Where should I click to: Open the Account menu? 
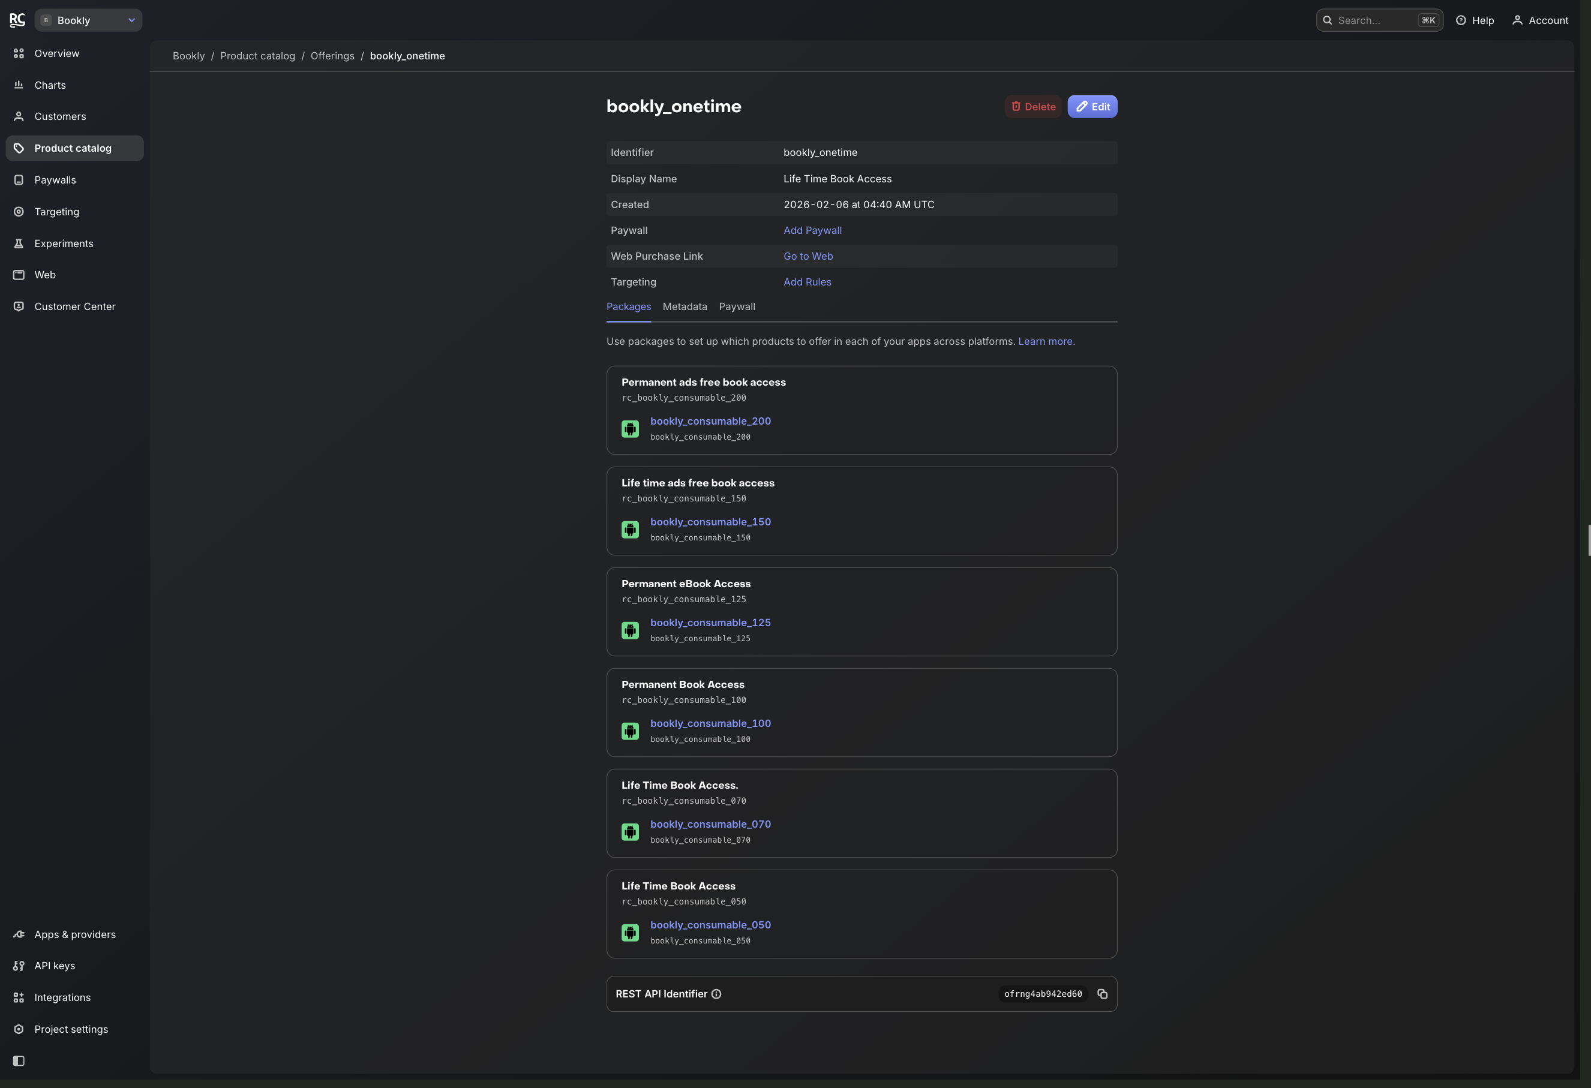coord(1539,20)
